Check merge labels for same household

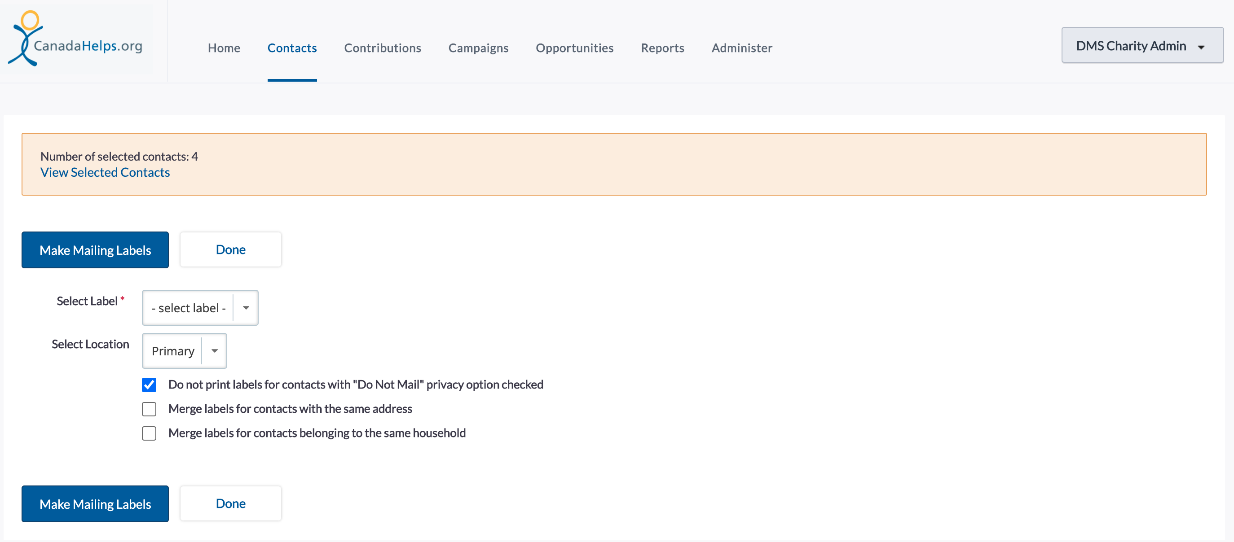[149, 433]
